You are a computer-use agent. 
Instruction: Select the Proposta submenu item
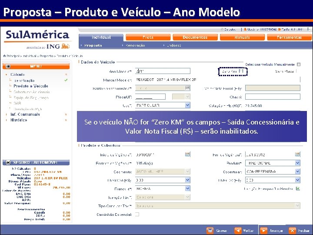click(x=93, y=45)
